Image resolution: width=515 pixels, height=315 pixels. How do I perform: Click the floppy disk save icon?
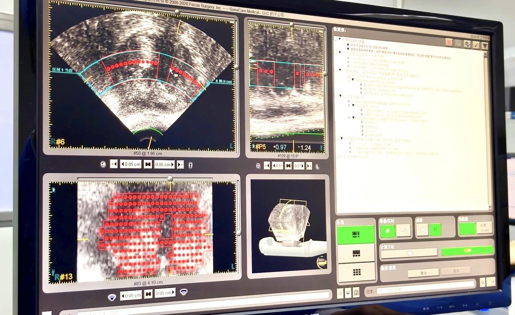348,293
